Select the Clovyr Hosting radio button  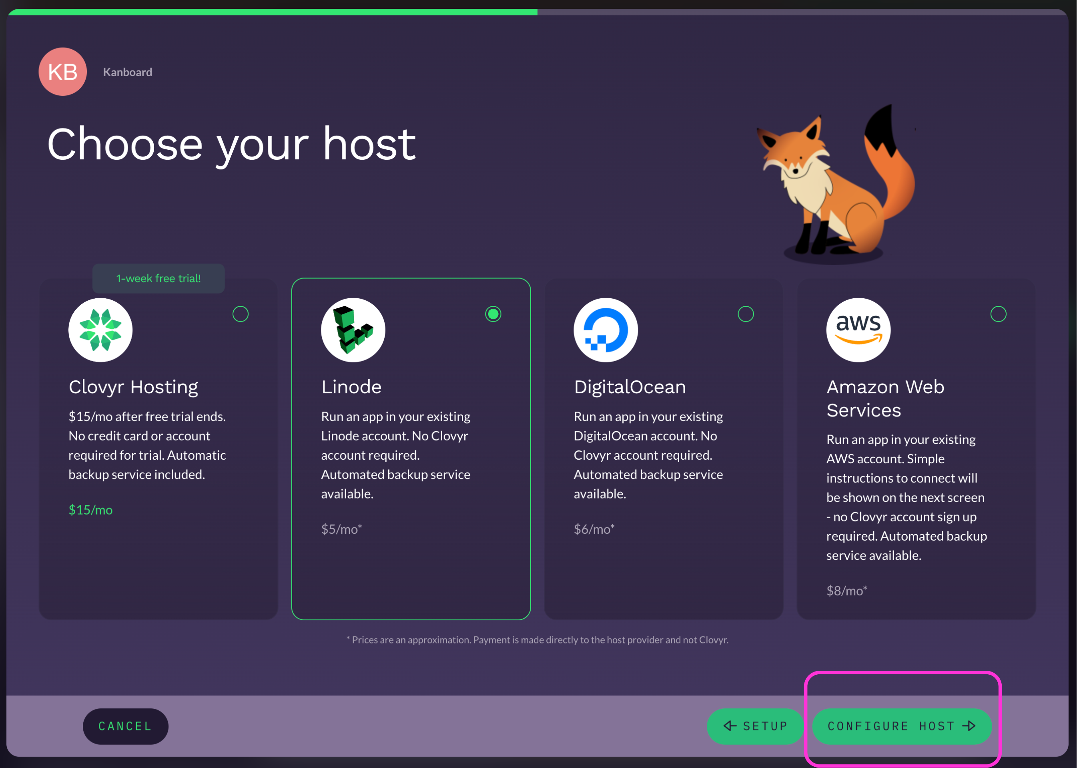[x=241, y=314]
